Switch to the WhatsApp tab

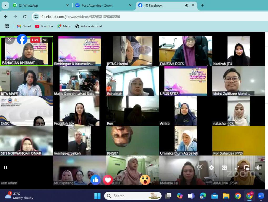click(x=39, y=5)
